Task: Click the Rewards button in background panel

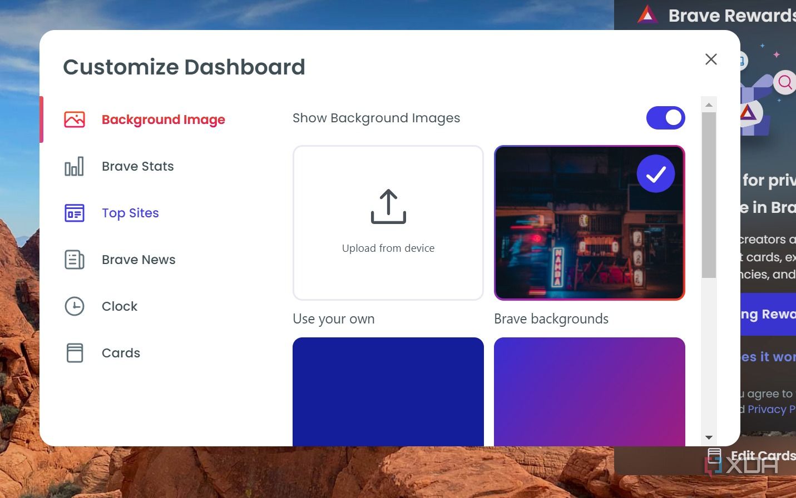Action: pyautogui.click(x=768, y=315)
